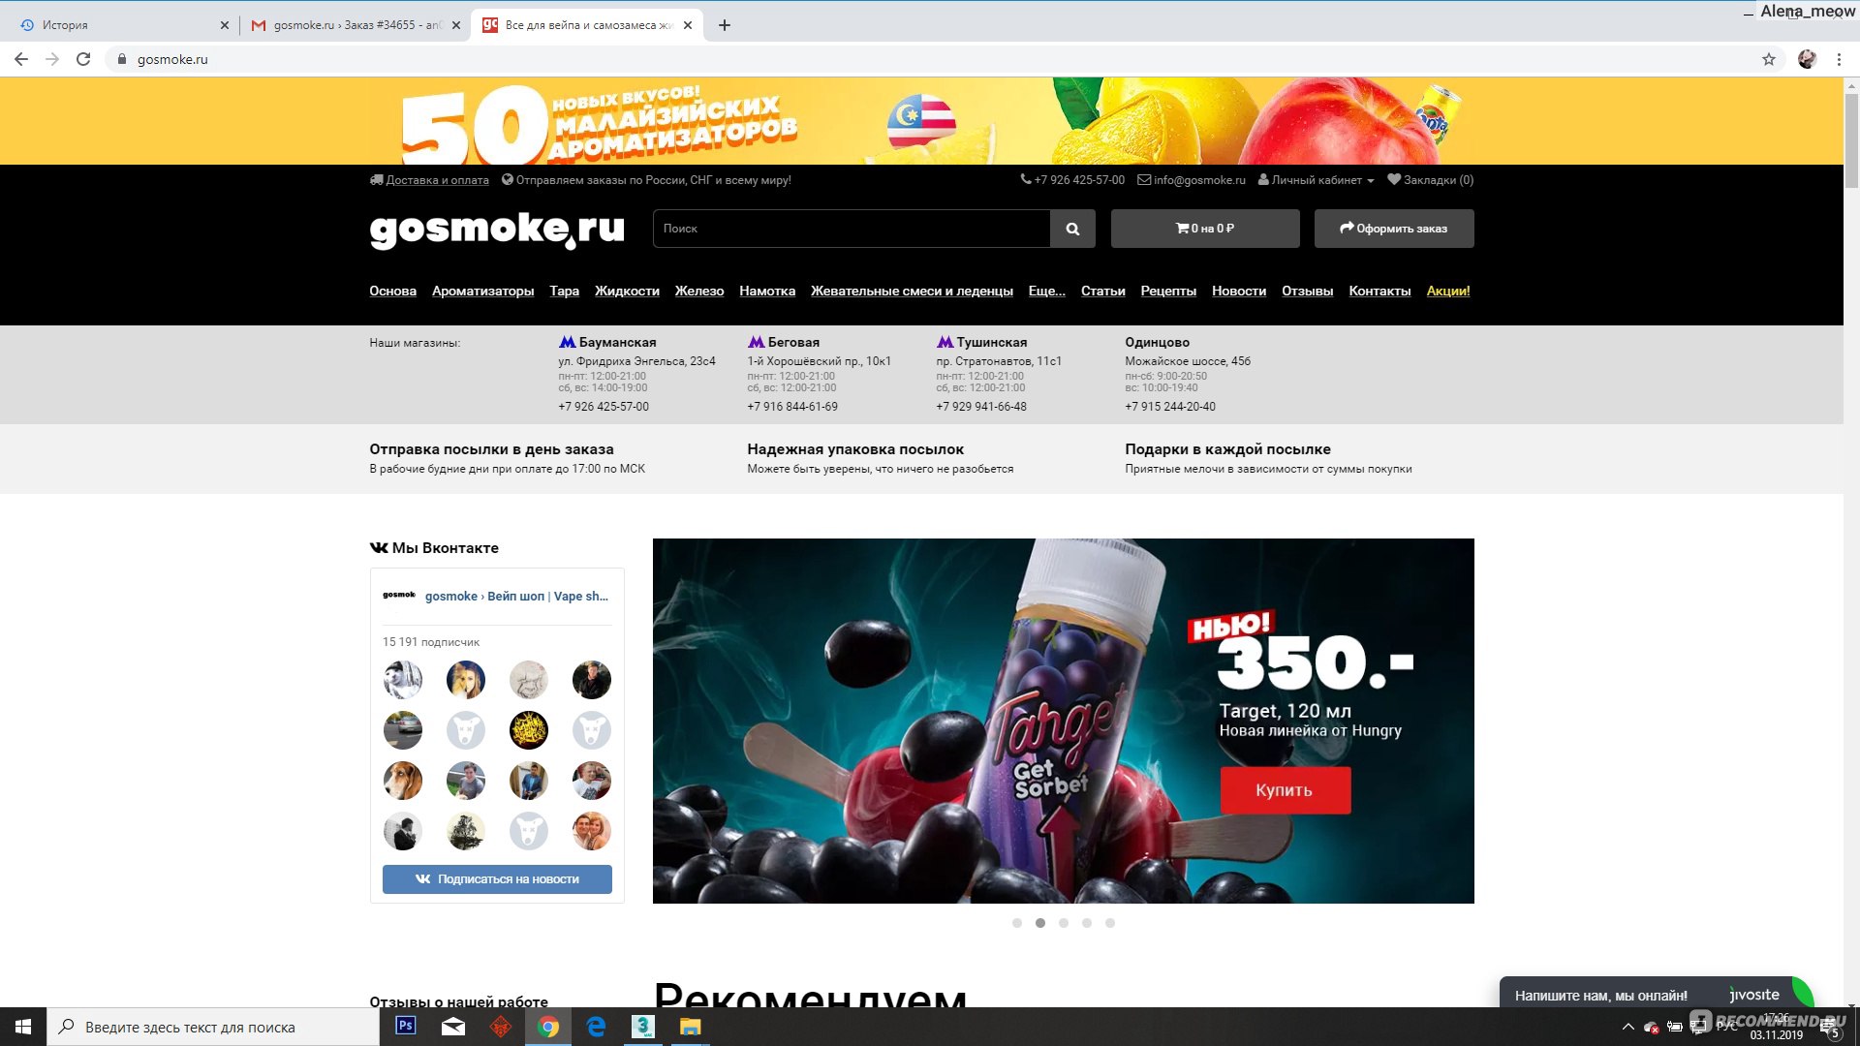The width and height of the screenshot is (1860, 1046).
Task: Open Mail app in taskbar
Action: (453, 1027)
